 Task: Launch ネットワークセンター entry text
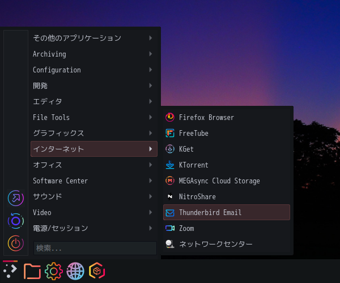(x=216, y=244)
